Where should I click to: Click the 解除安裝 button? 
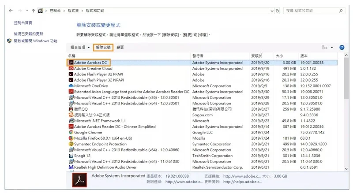pyautogui.click(x=103, y=47)
